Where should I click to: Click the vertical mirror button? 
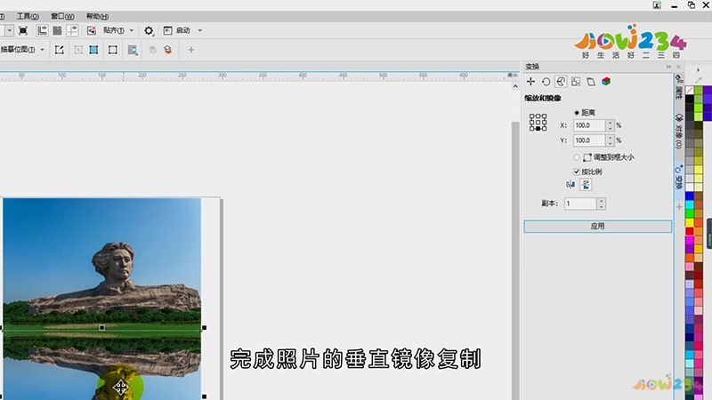(586, 185)
